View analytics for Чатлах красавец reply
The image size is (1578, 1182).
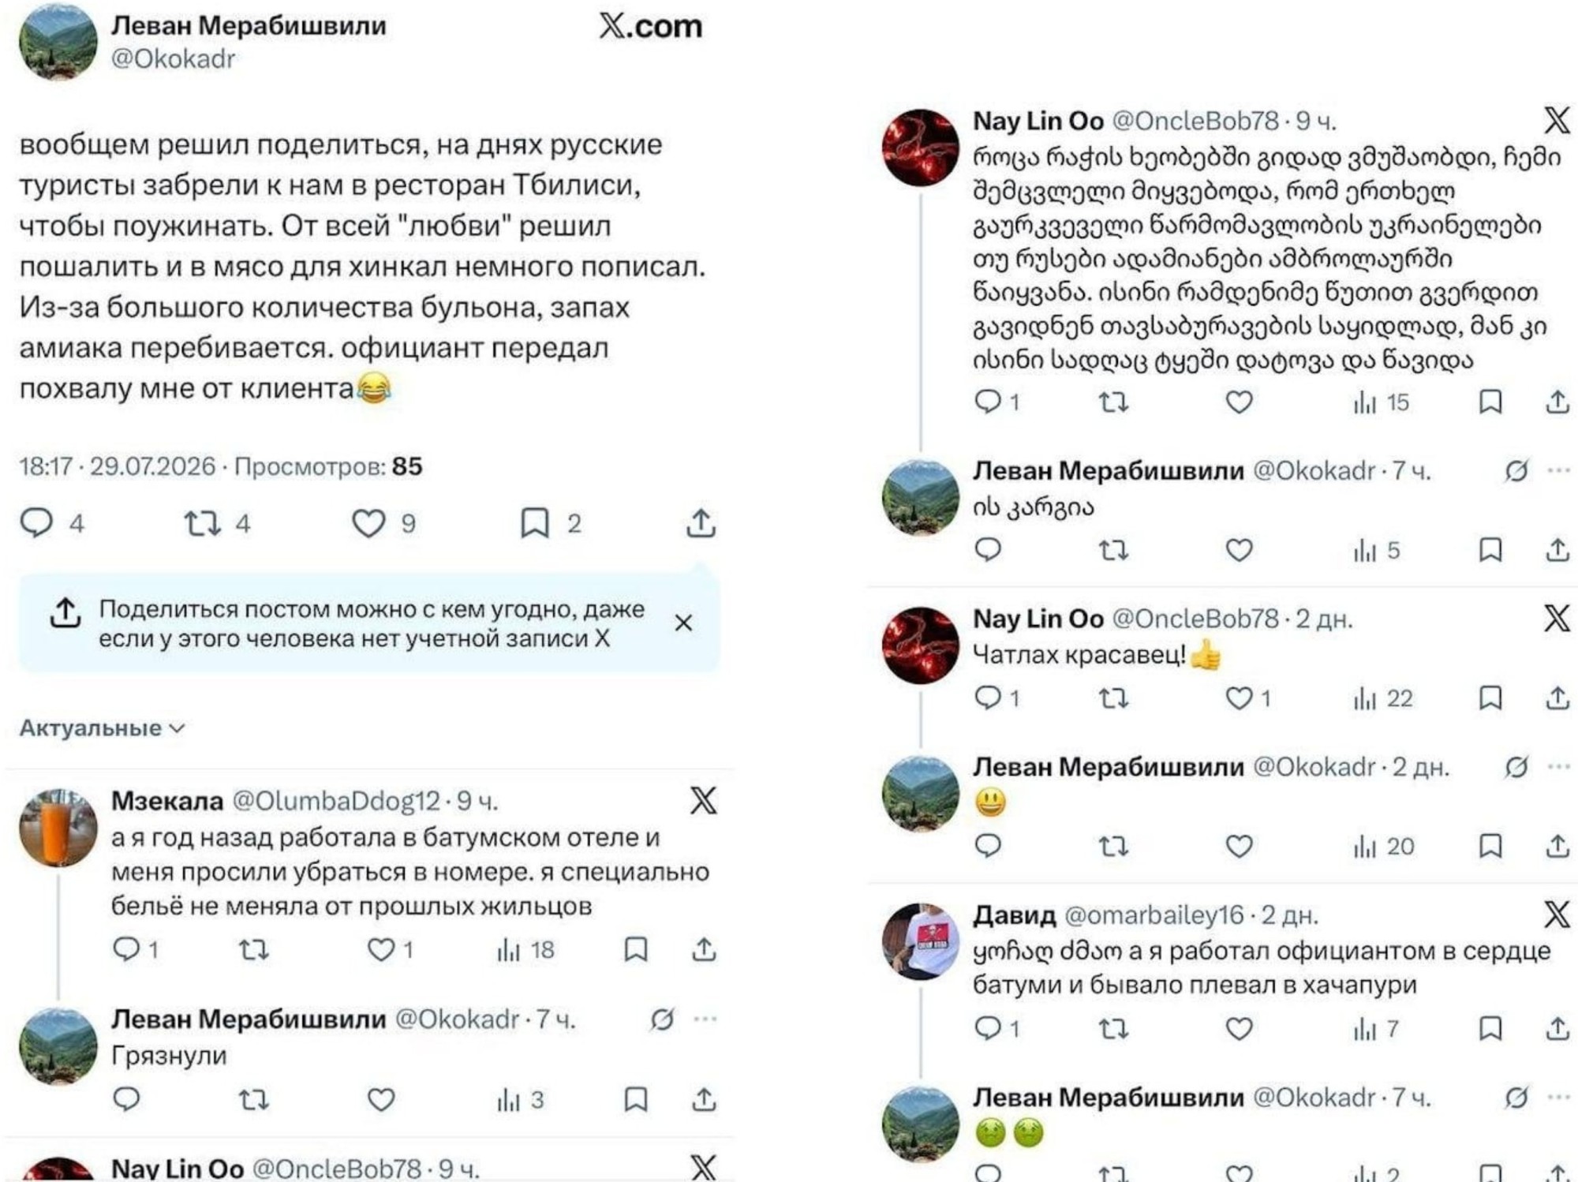coord(1382,698)
